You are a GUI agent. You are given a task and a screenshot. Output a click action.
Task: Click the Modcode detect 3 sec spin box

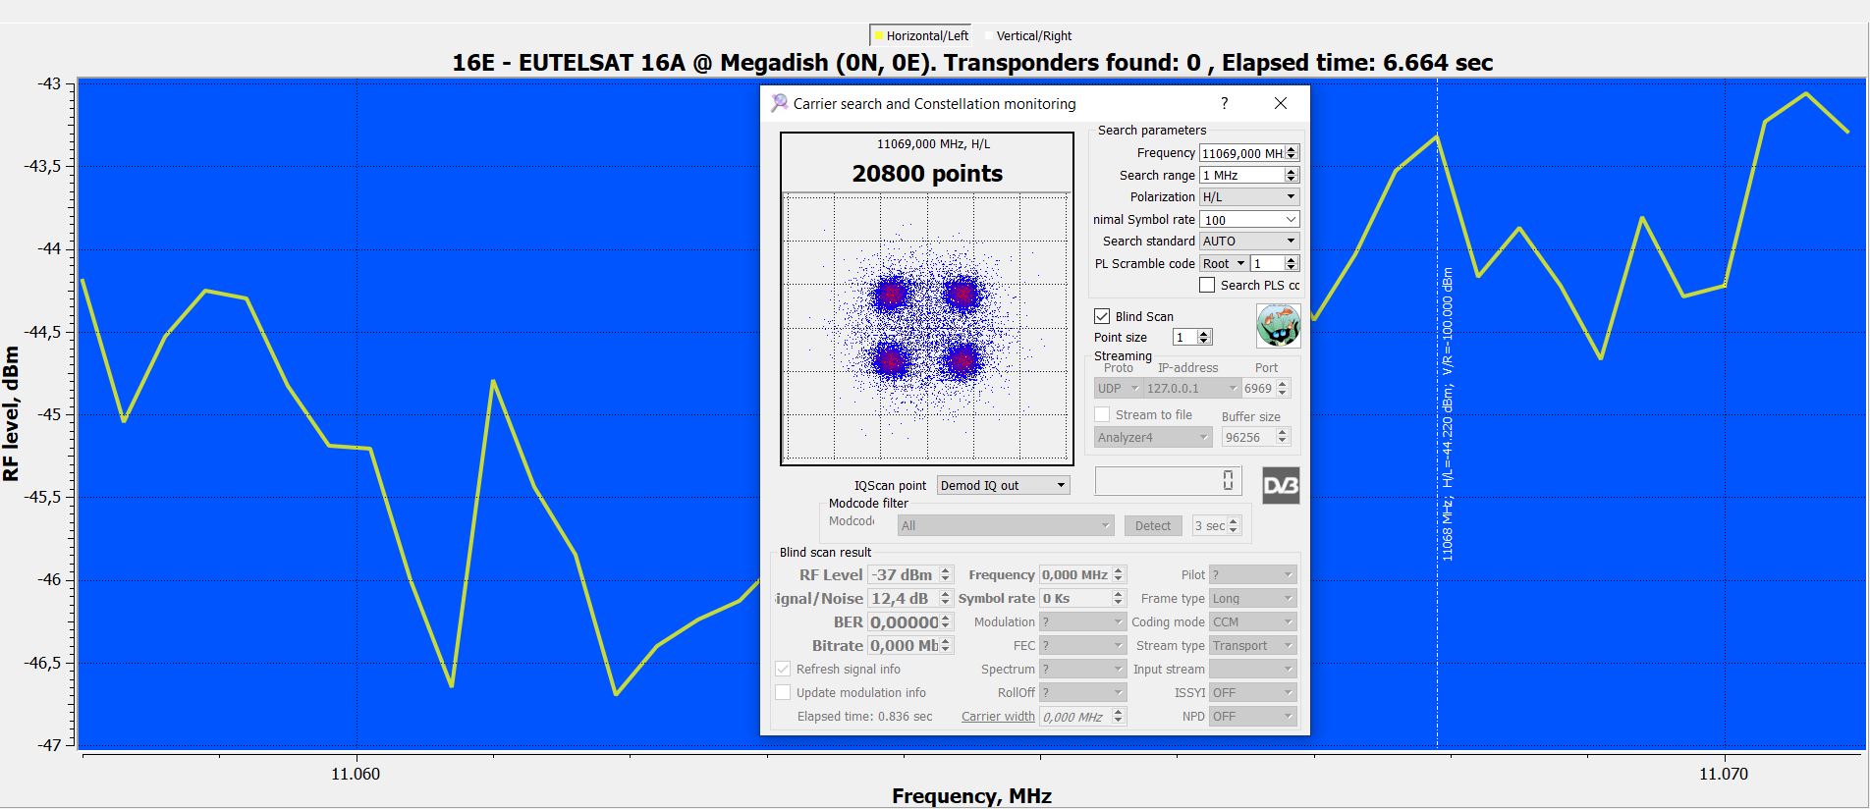tap(1217, 525)
